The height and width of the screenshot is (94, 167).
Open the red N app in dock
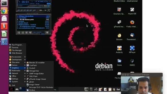4,26
